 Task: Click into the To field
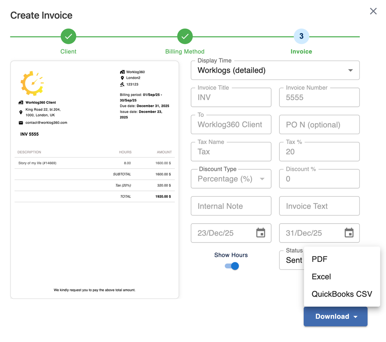[x=231, y=125]
